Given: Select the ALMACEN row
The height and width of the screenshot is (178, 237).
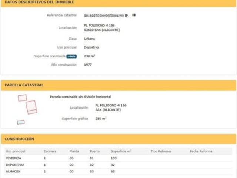Looking at the screenshot, I should pos(118,171).
